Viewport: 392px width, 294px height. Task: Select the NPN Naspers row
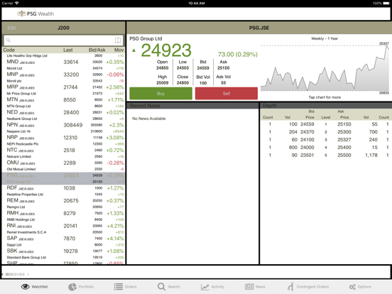[63, 128]
